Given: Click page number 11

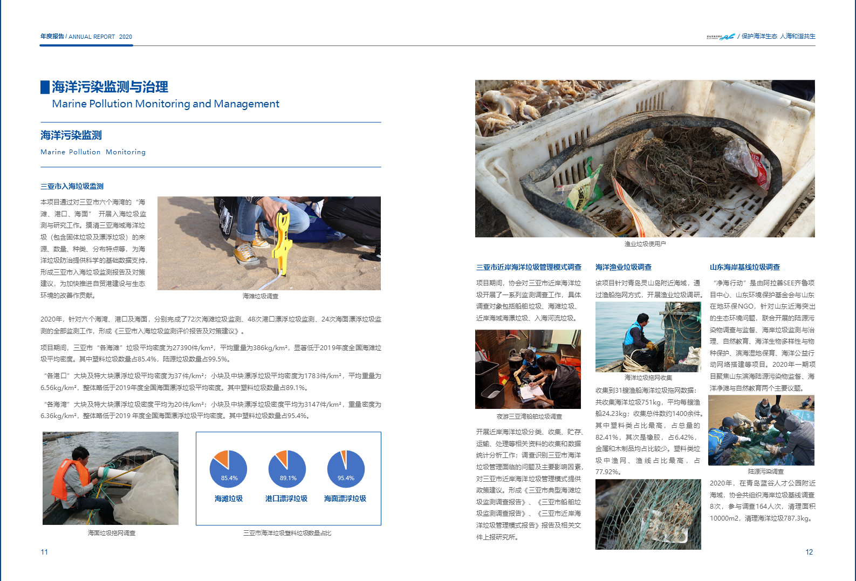Looking at the screenshot, I should pyautogui.click(x=44, y=552).
